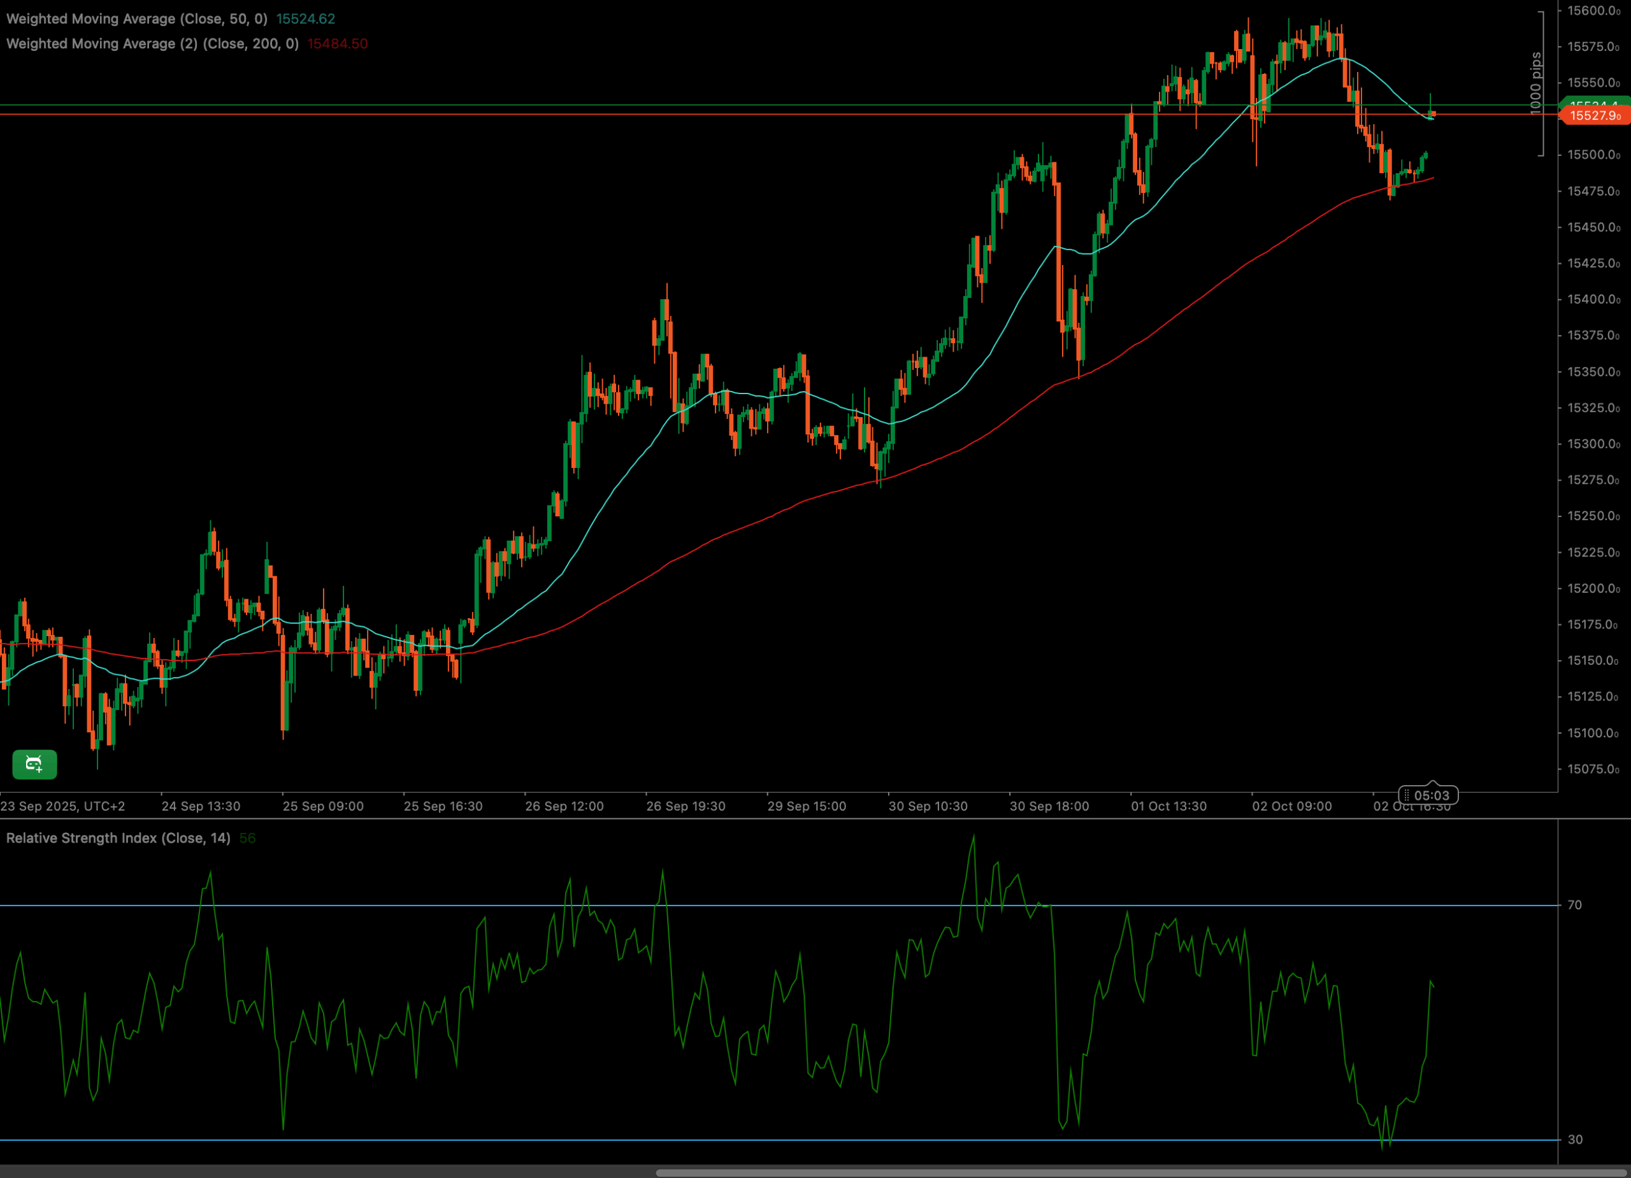This screenshot has height=1178, width=1631.
Task: Click the 01 Oct 13:30 time axis label
Action: click(x=1168, y=806)
